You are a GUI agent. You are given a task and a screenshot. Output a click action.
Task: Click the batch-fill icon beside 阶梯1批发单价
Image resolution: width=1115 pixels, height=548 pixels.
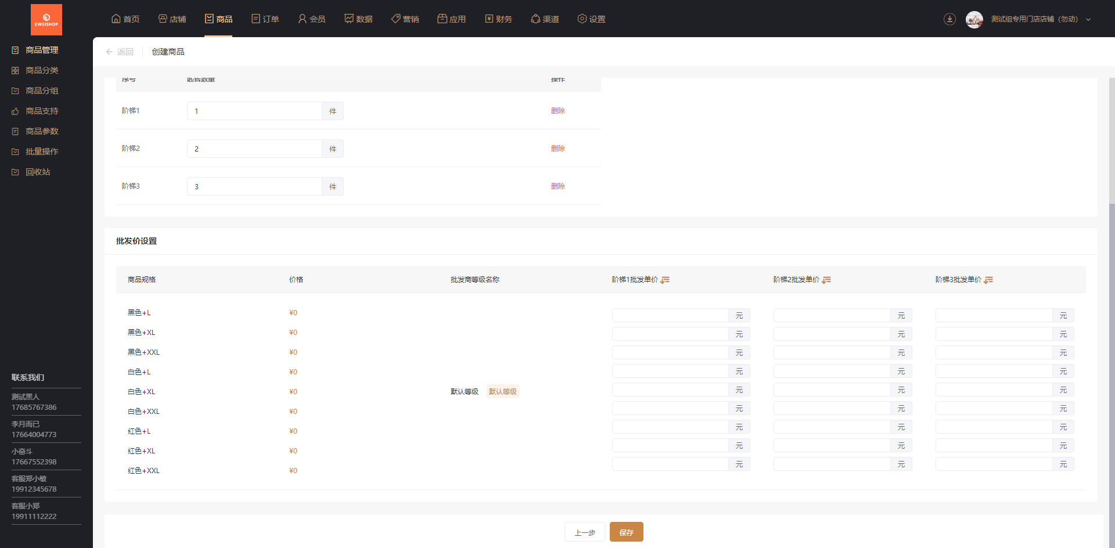(665, 280)
